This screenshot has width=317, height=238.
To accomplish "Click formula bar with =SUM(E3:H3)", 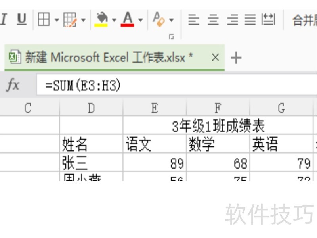I will tap(177, 85).
